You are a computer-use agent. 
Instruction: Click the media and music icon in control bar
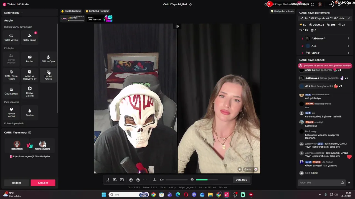point(115,180)
